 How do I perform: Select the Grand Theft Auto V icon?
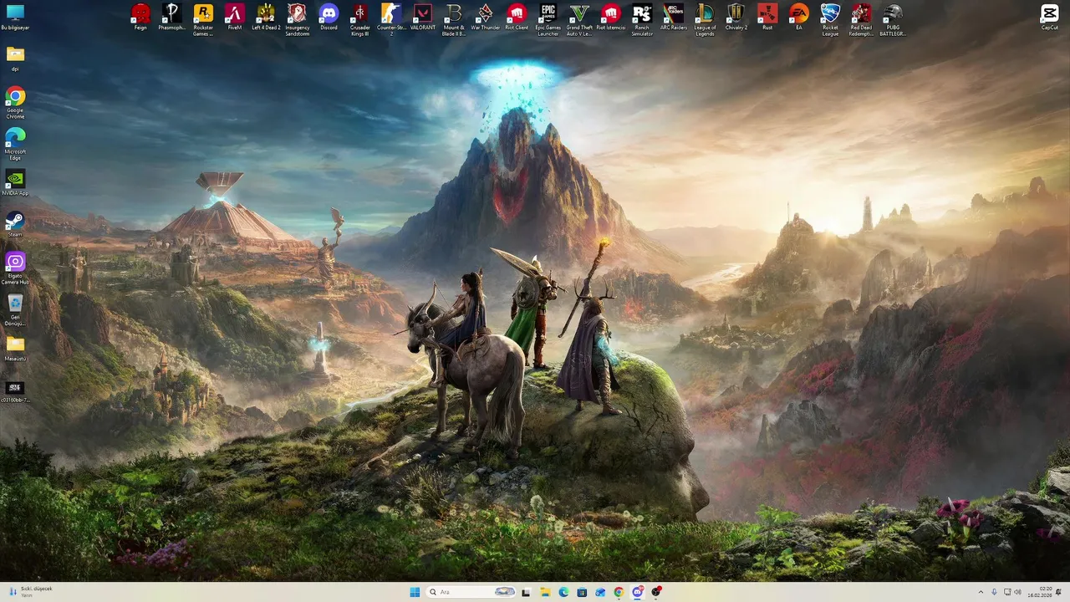tap(579, 19)
